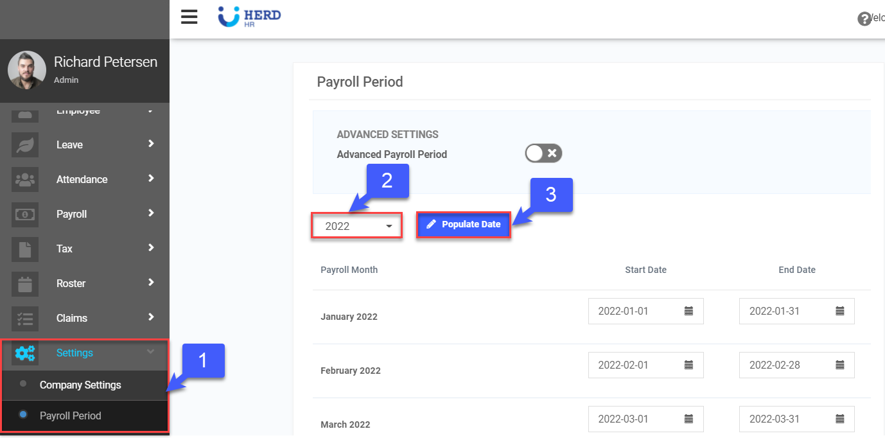Screen dimensions: 885x438
Task: Click the HERD HR logo
Action: click(x=249, y=17)
